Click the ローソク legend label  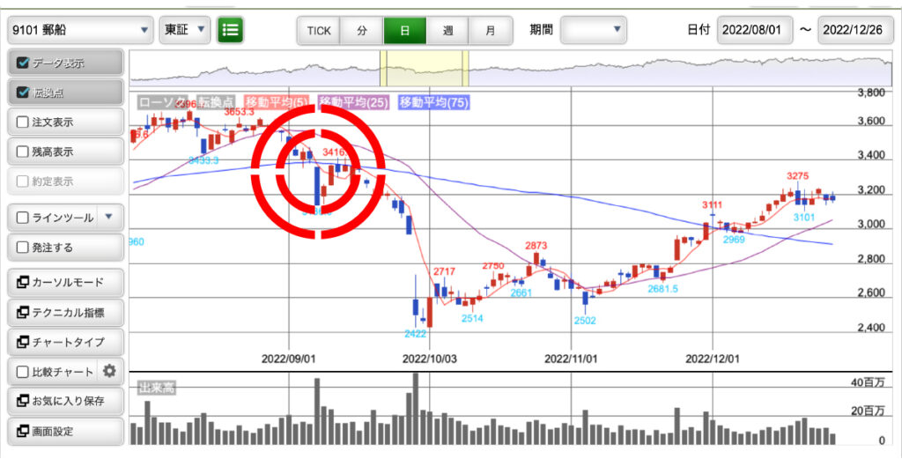[162, 102]
